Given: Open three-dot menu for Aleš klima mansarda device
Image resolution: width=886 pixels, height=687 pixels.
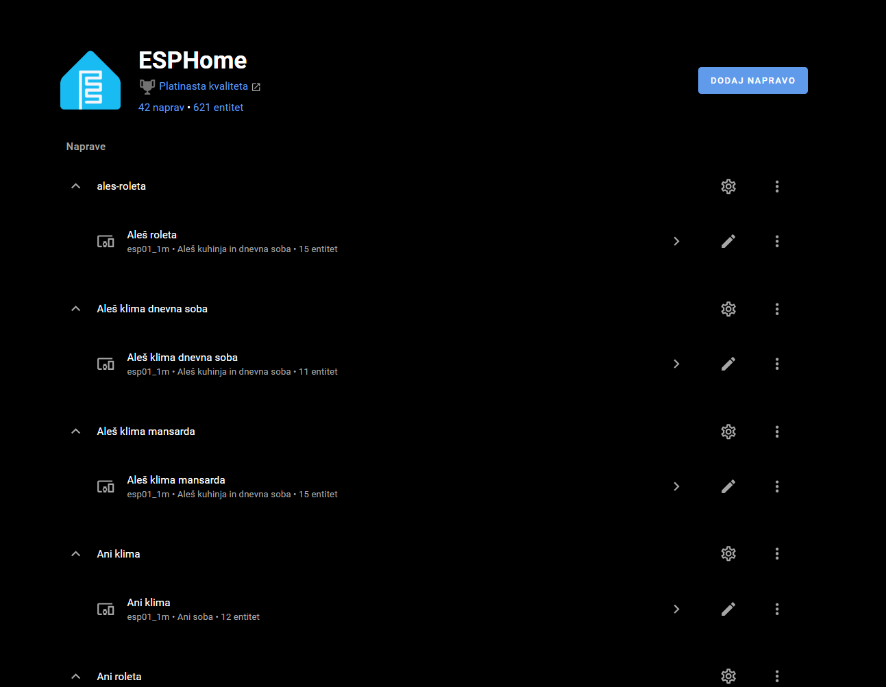Looking at the screenshot, I should pos(777,486).
